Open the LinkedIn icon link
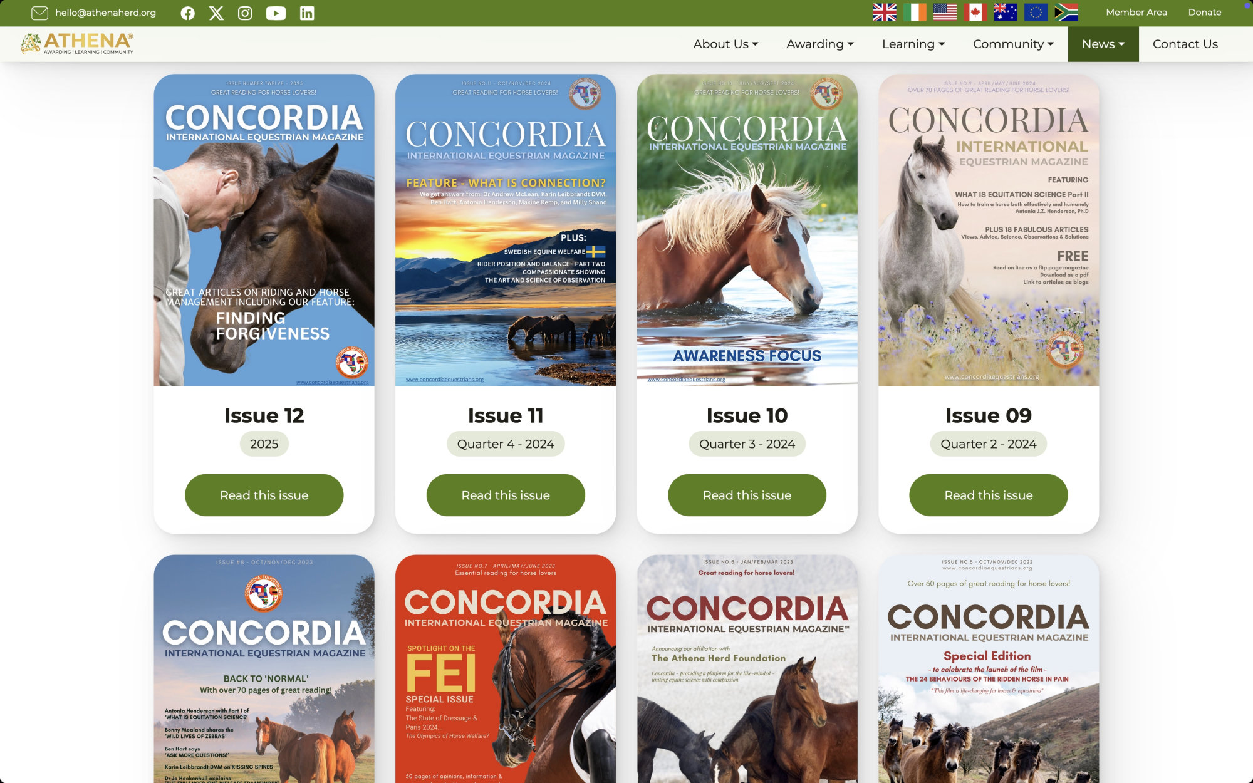 point(307,13)
